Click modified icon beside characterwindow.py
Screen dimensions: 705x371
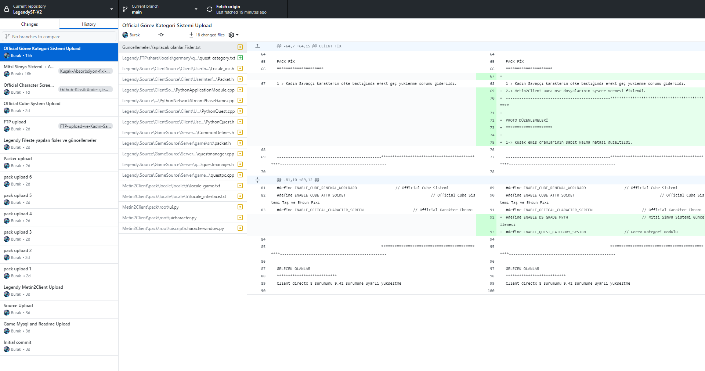[240, 228]
